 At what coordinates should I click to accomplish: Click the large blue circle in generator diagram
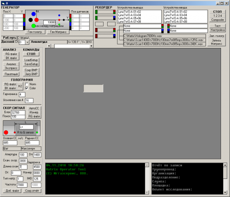(34, 14)
